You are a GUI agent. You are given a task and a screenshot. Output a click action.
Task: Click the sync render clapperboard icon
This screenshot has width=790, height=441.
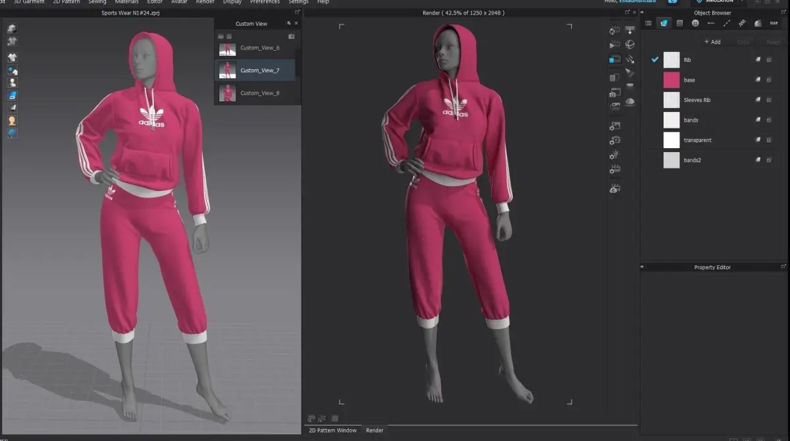(614, 30)
